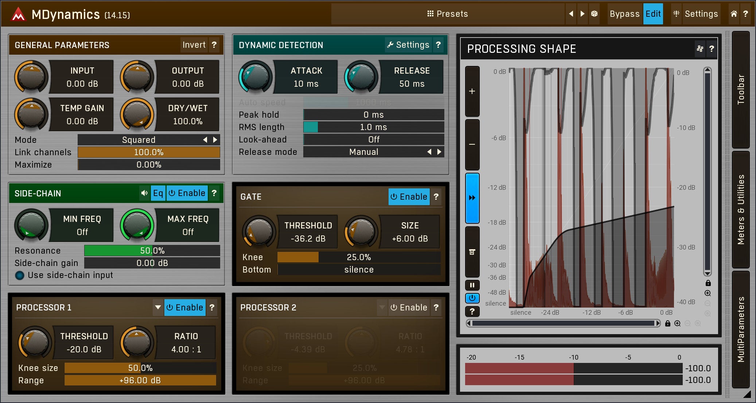Click the home icon in title bar
The image size is (756, 403).
click(x=734, y=14)
